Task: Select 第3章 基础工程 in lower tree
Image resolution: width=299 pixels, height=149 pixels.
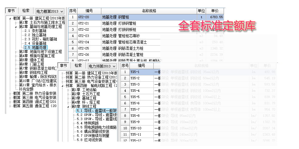Action: [84, 98]
